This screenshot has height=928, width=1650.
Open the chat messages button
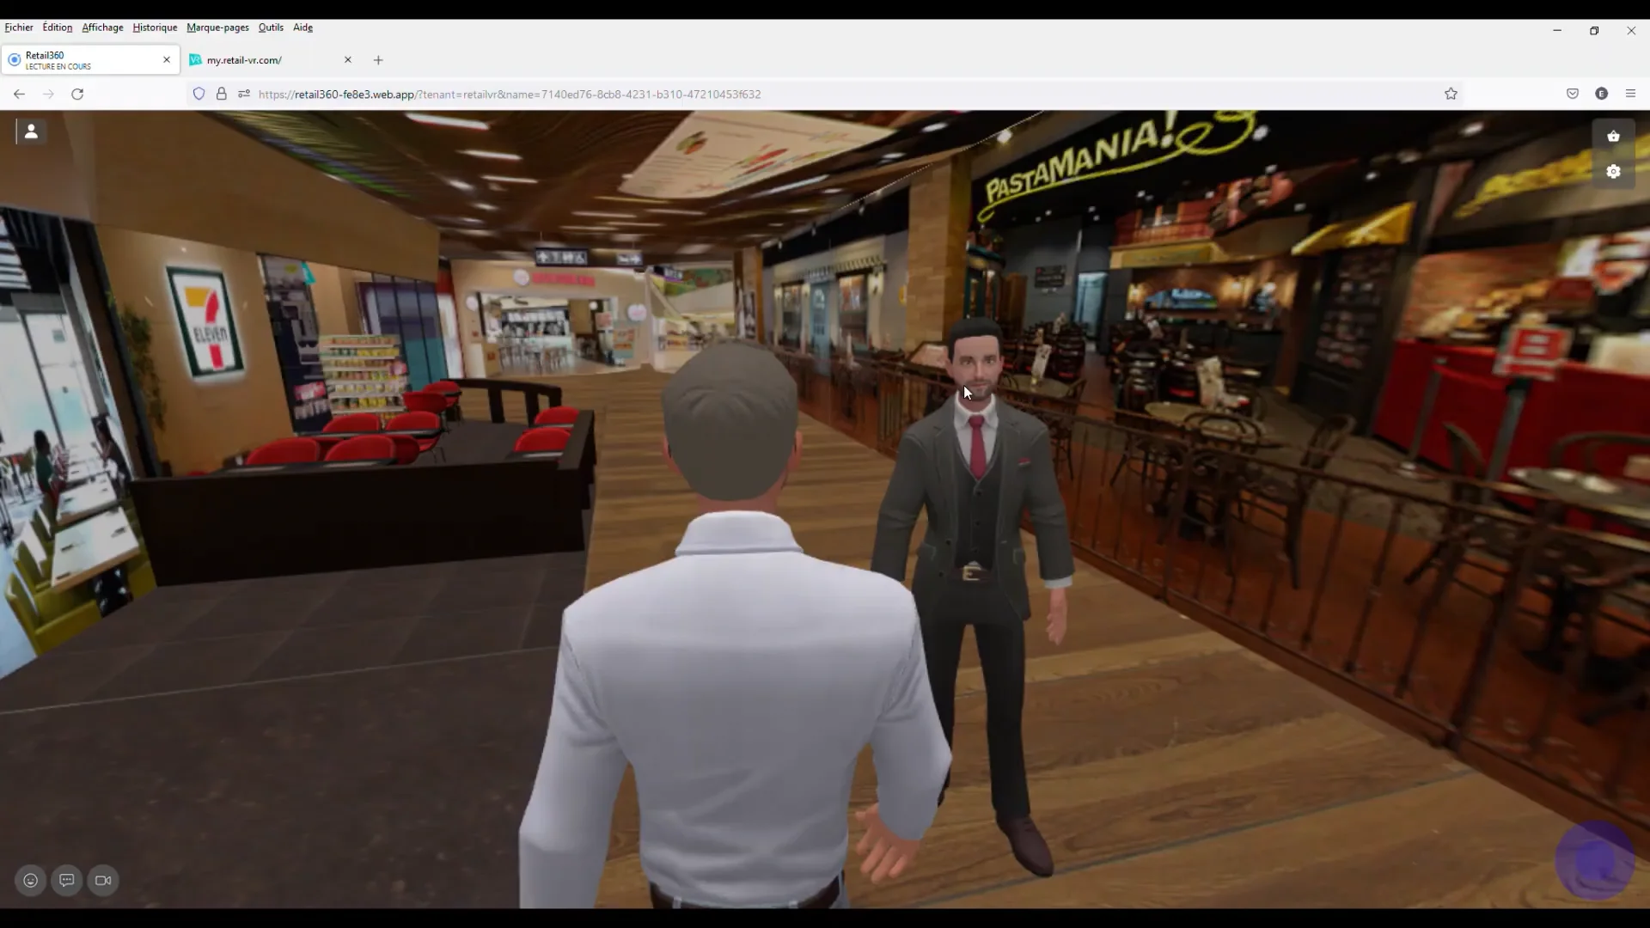coord(67,880)
